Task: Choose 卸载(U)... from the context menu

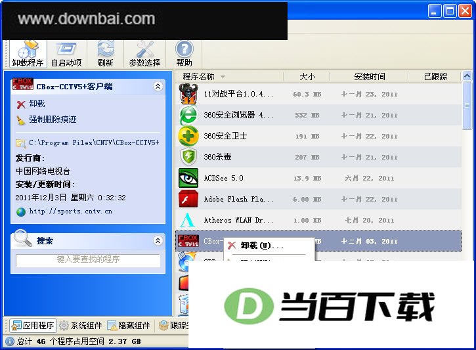Action: pyautogui.click(x=262, y=246)
